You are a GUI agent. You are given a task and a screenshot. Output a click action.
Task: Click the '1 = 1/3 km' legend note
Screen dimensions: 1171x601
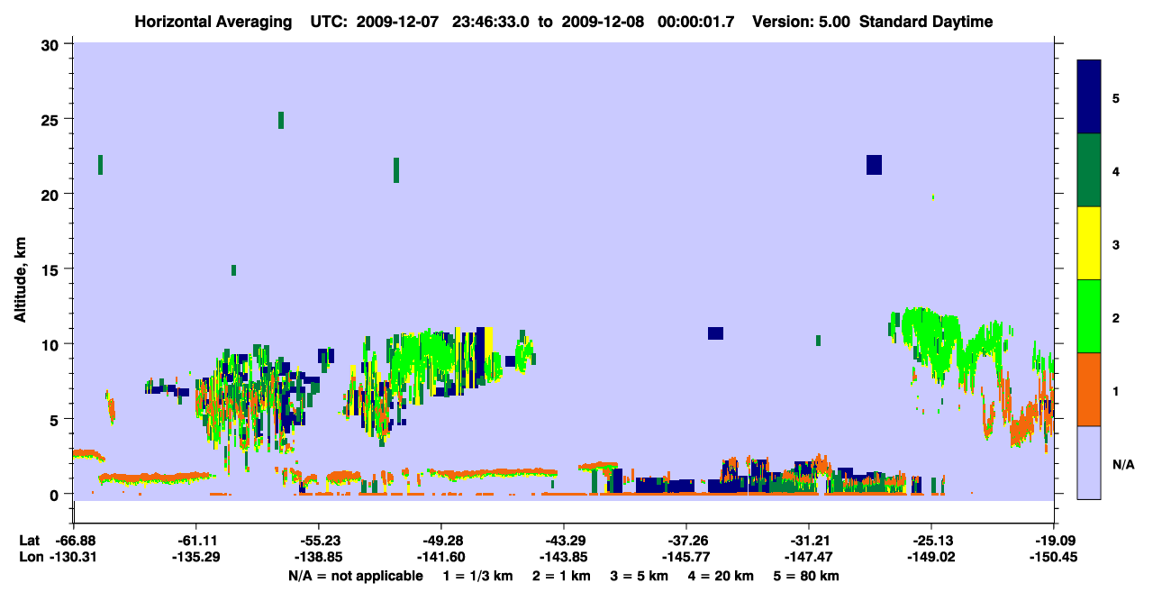point(478,576)
